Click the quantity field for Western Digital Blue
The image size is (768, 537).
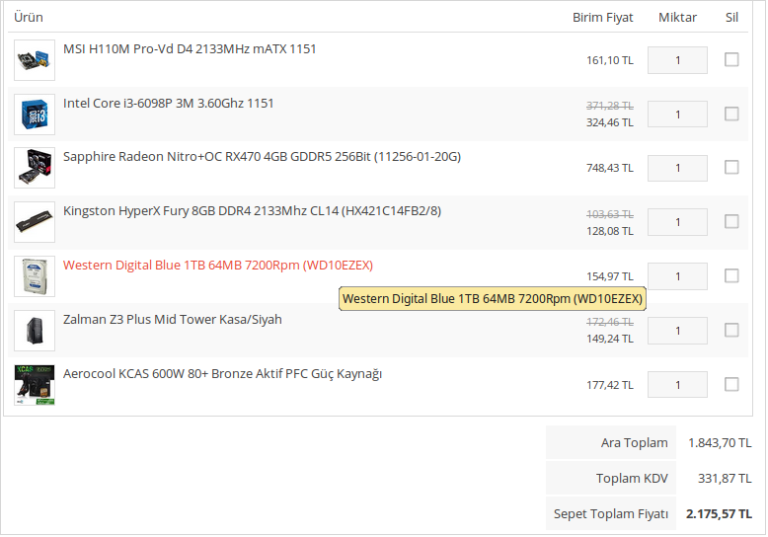click(677, 276)
